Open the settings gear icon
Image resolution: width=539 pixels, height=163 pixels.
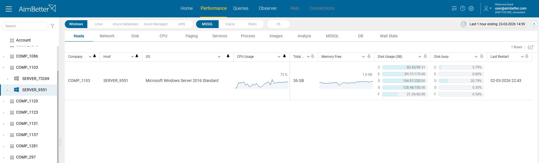pos(471,8)
